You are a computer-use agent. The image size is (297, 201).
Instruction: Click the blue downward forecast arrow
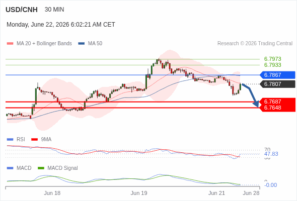(x=251, y=95)
